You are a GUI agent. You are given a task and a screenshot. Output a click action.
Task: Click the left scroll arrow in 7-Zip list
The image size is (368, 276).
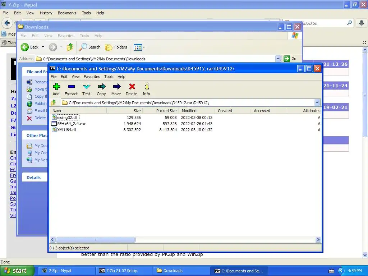(52, 240)
